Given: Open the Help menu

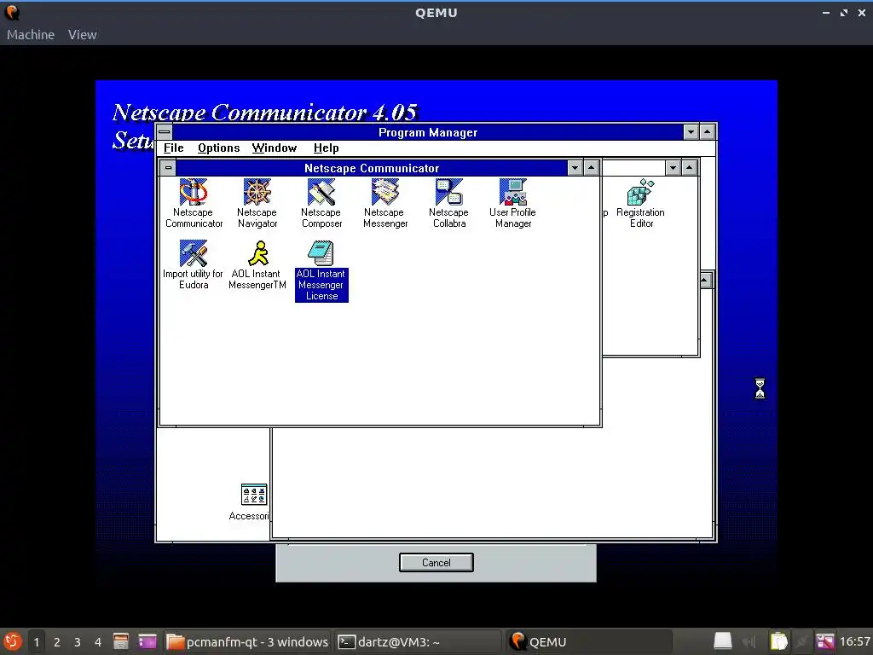Looking at the screenshot, I should (x=326, y=148).
